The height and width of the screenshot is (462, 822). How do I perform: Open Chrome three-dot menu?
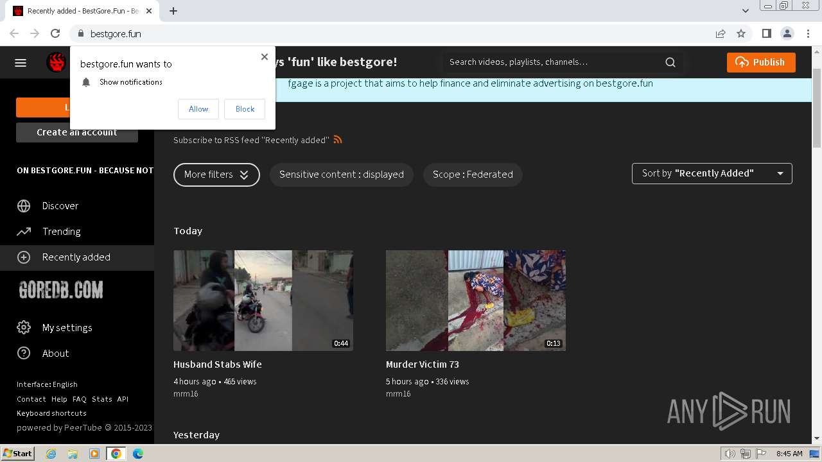click(807, 33)
